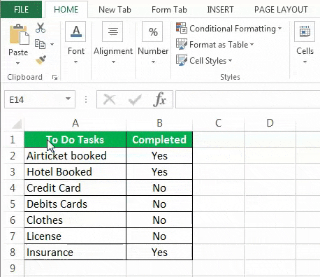Click the Format as Table icon
This screenshot has width=320, height=277.
tap(182, 44)
